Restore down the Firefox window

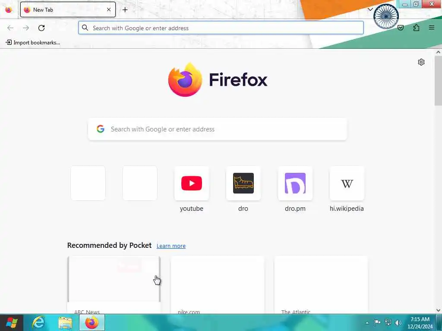(416, 4)
